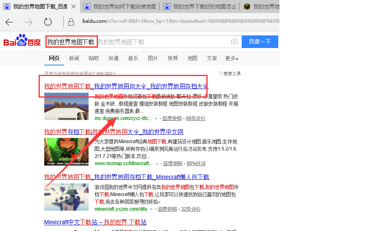
Task: Click the lock icon in address bar
Action: click(71, 22)
